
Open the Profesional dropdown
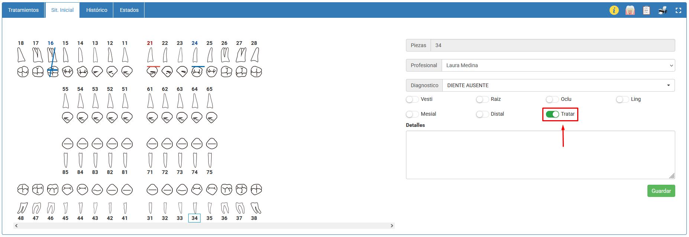point(558,65)
